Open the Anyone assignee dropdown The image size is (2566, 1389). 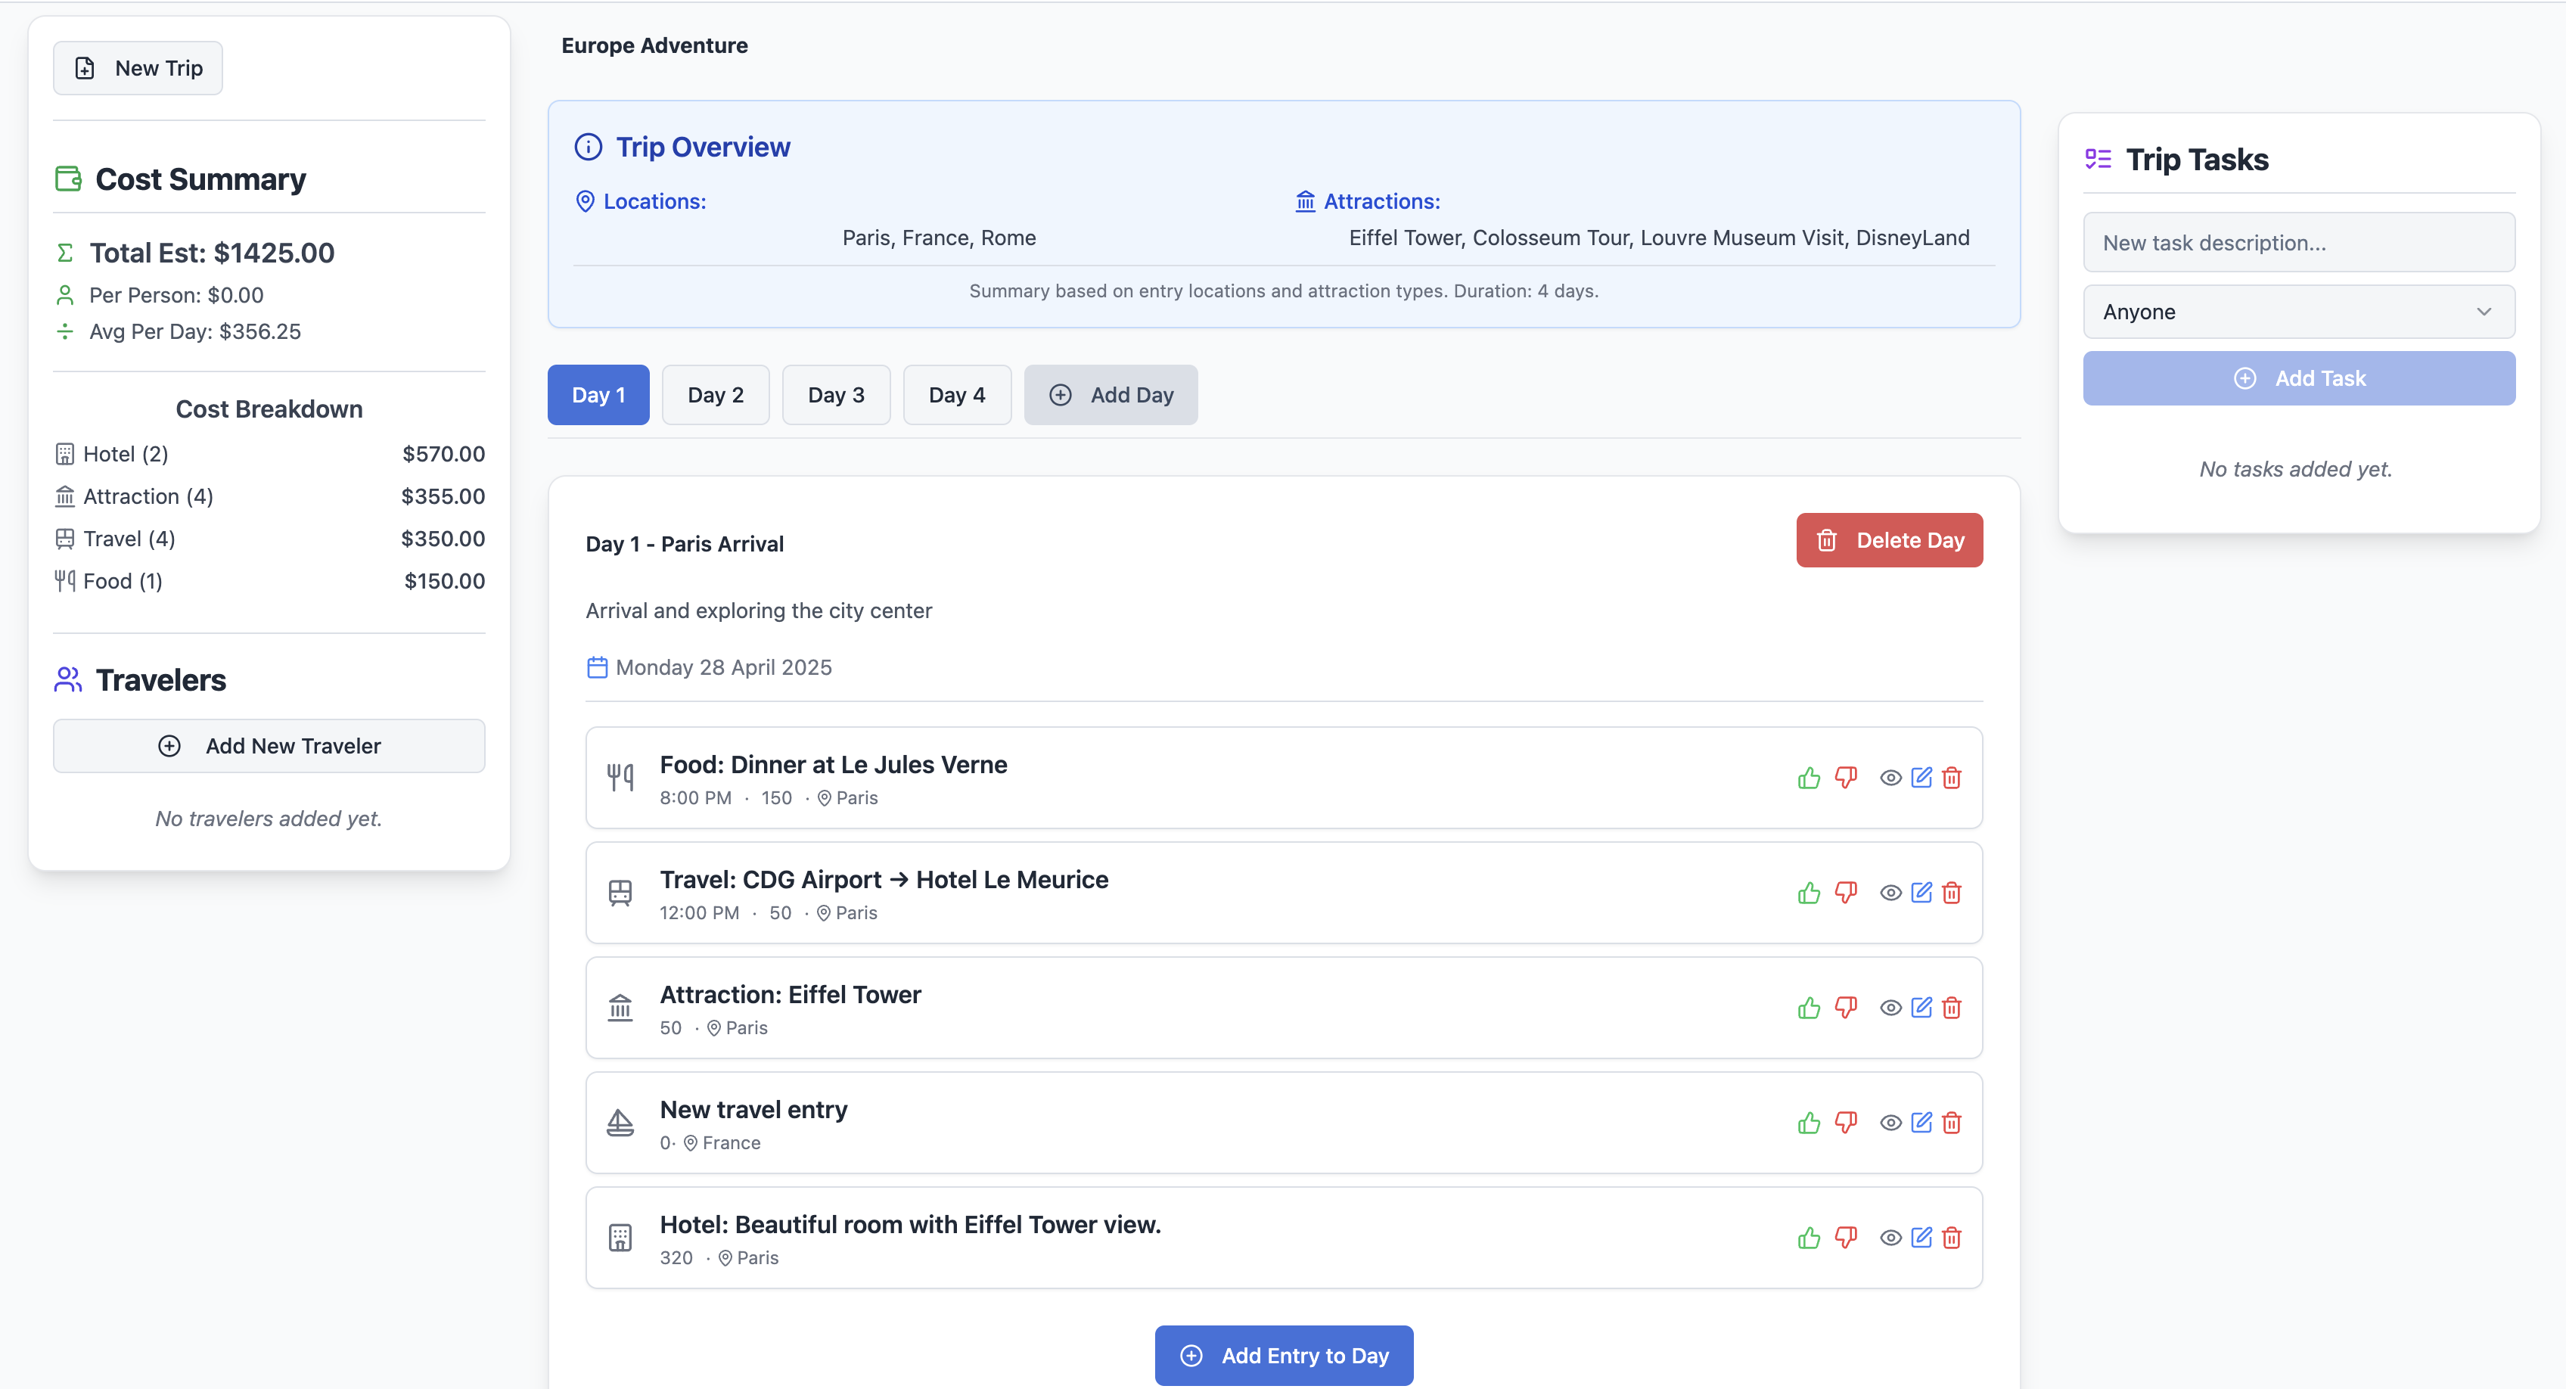(x=2298, y=312)
